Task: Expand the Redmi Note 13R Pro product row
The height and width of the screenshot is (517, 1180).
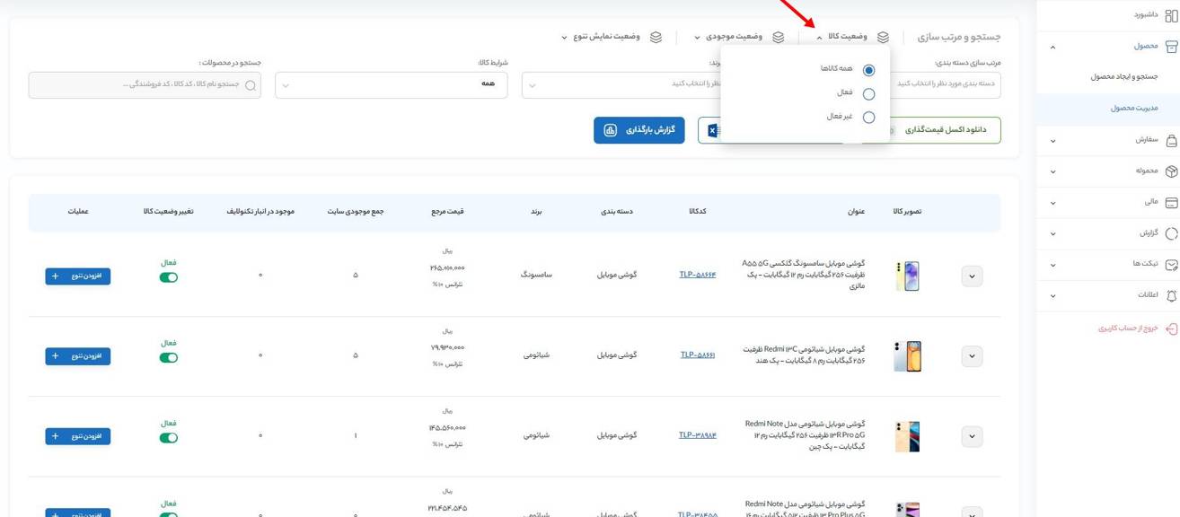Action: (972, 437)
